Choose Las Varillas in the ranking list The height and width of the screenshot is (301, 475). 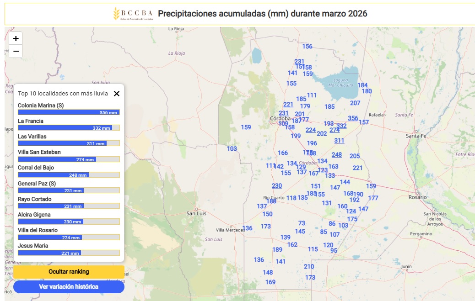[x=32, y=137]
